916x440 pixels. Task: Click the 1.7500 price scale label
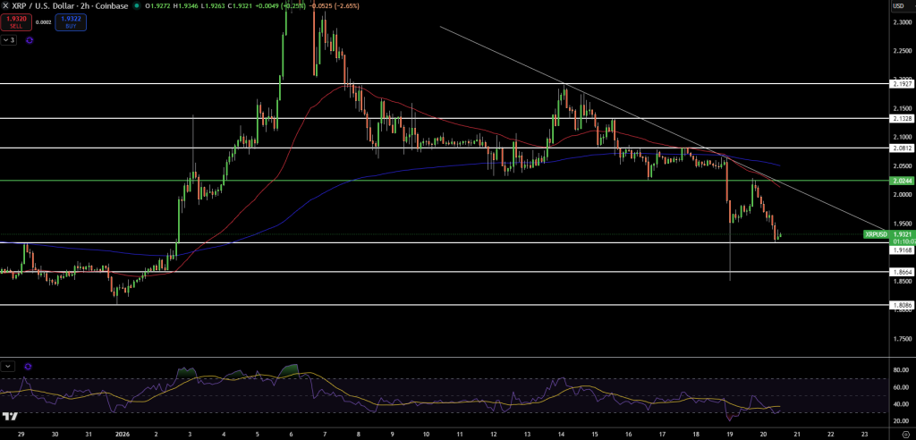pyautogui.click(x=903, y=339)
